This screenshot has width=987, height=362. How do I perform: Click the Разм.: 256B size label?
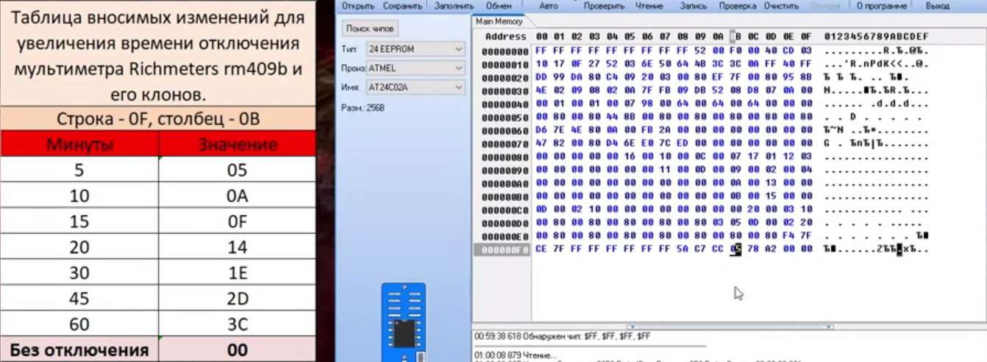pos(363,108)
